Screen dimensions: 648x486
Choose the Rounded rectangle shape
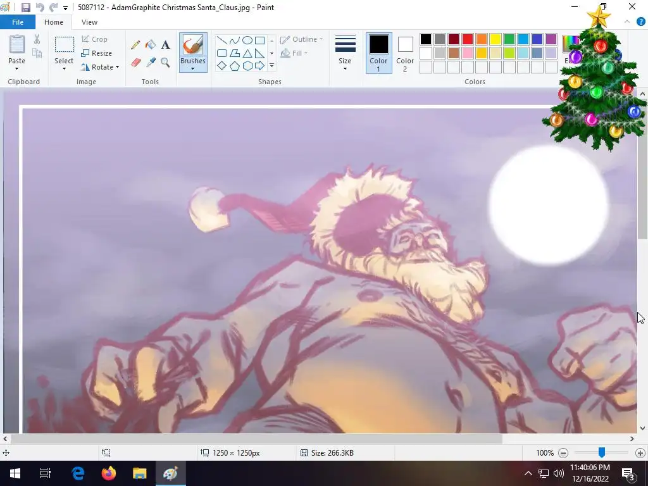(222, 53)
